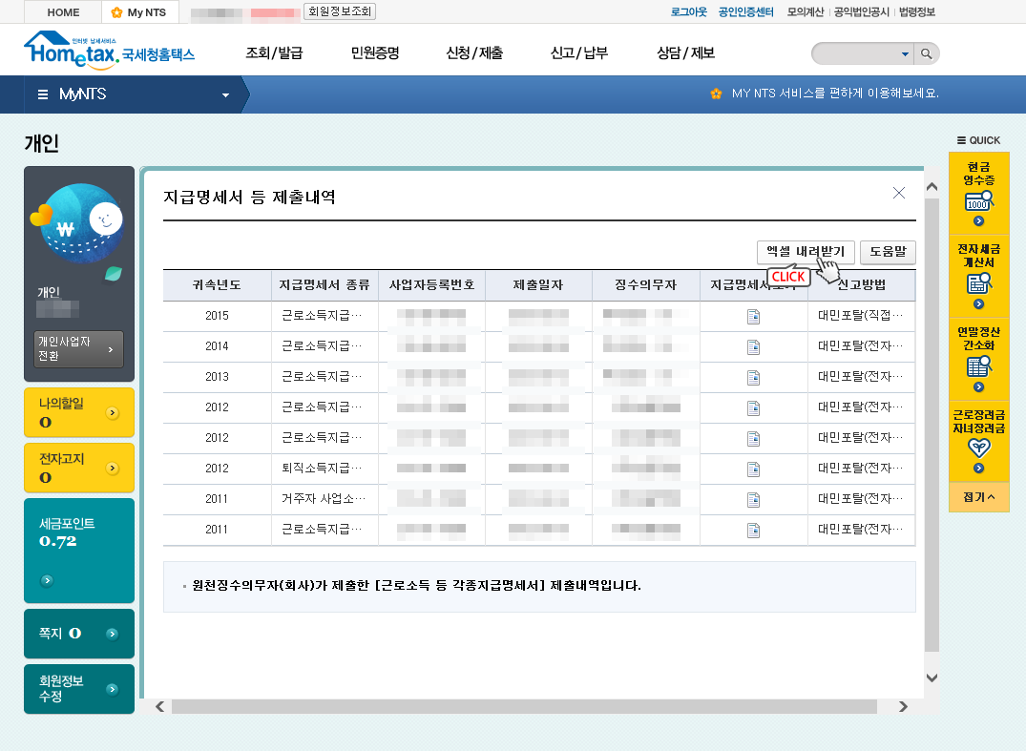Image resolution: width=1026 pixels, height=751 pixels.
Task: Open document icon for 2013 row
Action: 753,378
